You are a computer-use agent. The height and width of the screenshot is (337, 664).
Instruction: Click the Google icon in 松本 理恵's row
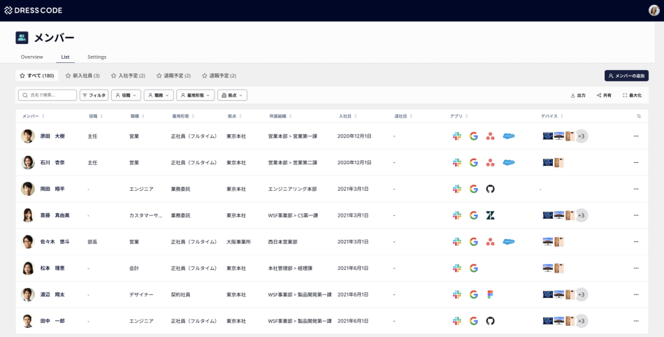point(473,268)
